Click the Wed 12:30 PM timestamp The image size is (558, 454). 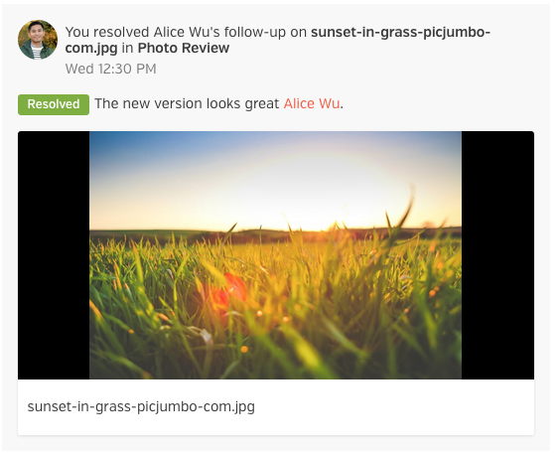coord(110,69)
